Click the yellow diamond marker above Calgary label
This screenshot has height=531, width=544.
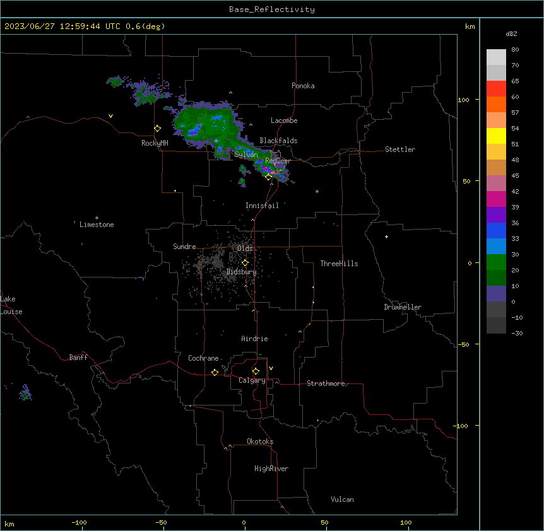(x=256, y=371)
